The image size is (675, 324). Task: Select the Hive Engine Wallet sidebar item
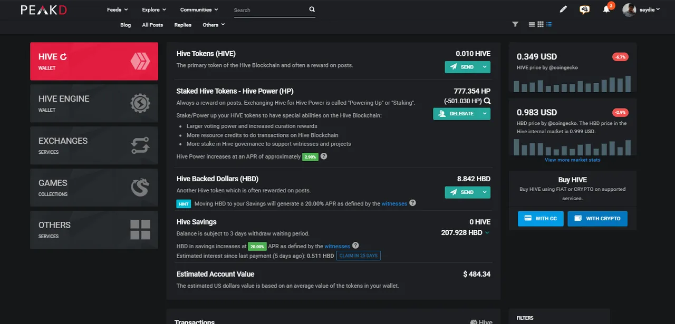94,103
